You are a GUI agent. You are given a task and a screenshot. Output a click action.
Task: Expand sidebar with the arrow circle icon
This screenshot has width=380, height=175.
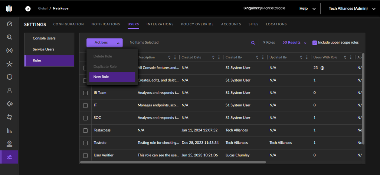coord(28,9)
